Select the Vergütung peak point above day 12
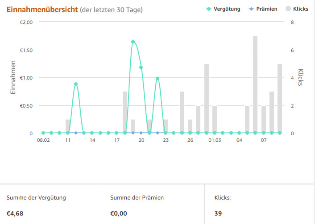Image resolution: width=315 pixels, height=224 pixels. pos(76,84)
